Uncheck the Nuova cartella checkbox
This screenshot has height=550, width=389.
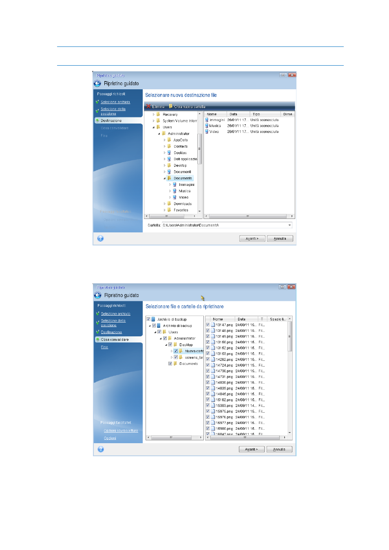click(x=176, y=351)
